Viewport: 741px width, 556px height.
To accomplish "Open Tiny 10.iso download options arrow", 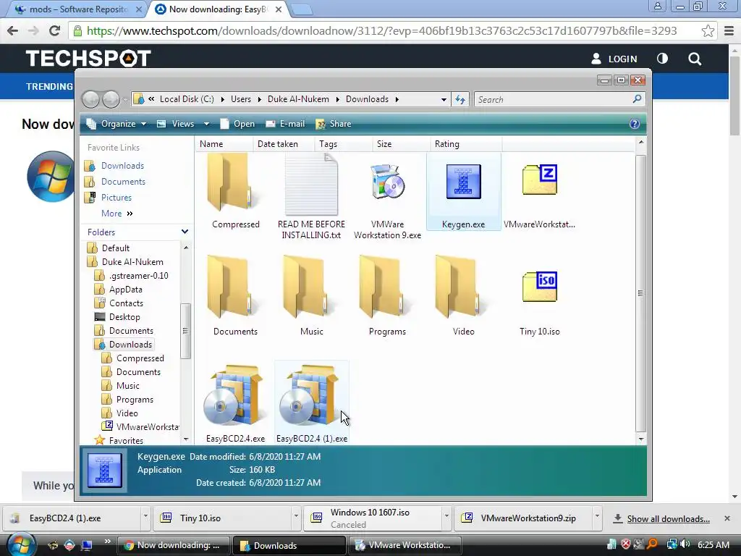I will click(x=296, y=516).
